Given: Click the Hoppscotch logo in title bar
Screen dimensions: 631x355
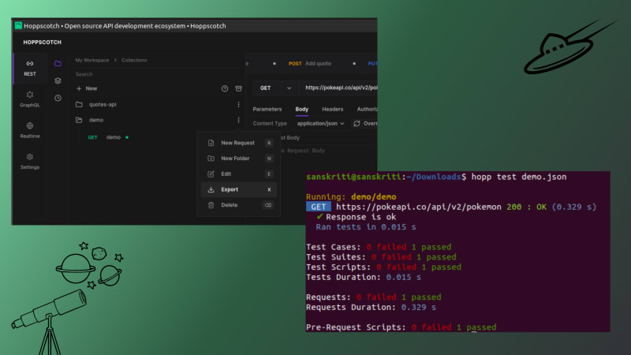Looking at the screenshot, I should [18, 26].
